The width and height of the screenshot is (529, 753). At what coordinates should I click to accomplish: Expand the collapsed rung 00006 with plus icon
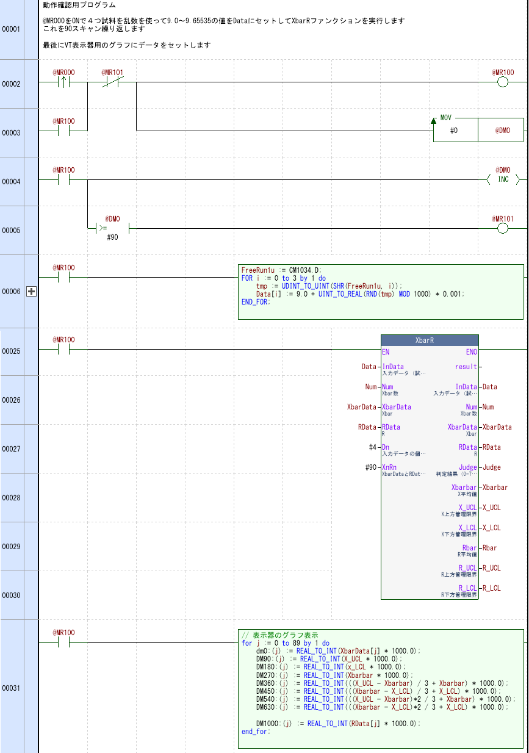coord(31,292)
